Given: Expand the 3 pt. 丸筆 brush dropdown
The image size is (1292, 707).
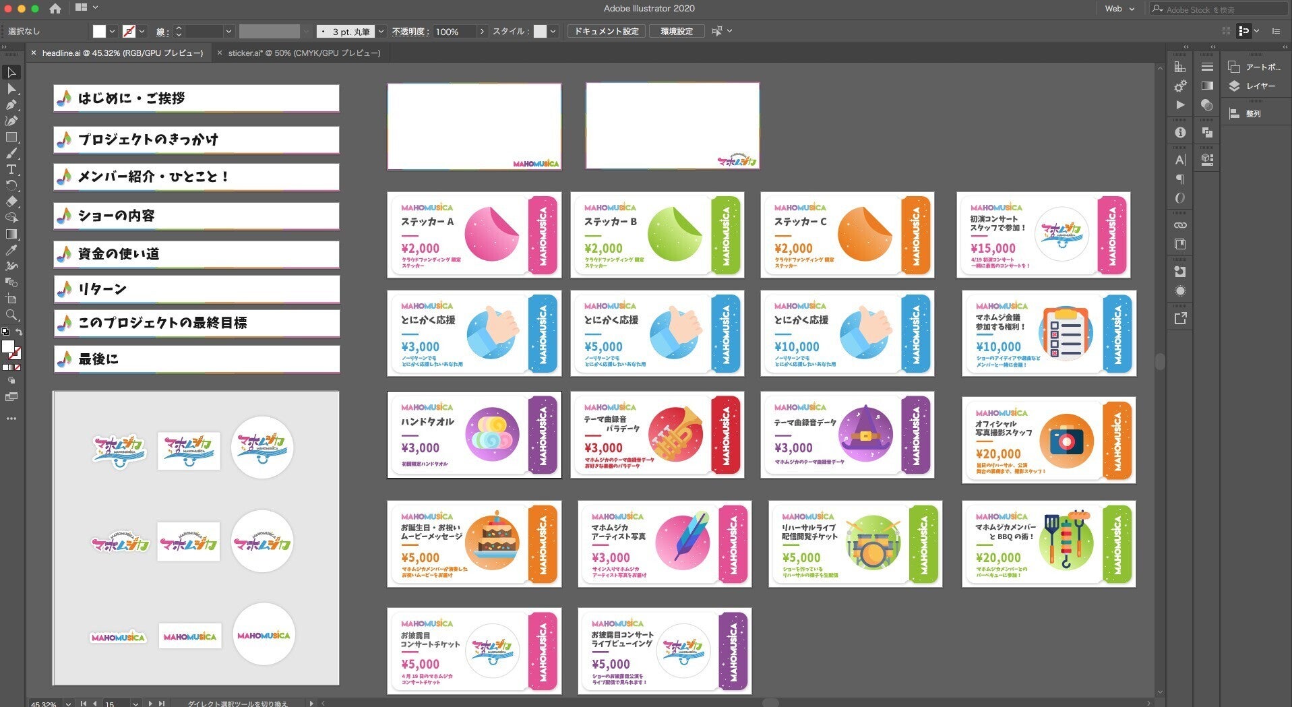Looking at the screenshot, I should coord(381,32).
